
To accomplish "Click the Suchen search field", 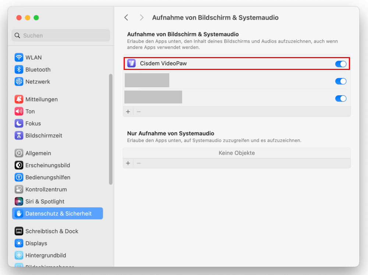I will pos(61,35).
